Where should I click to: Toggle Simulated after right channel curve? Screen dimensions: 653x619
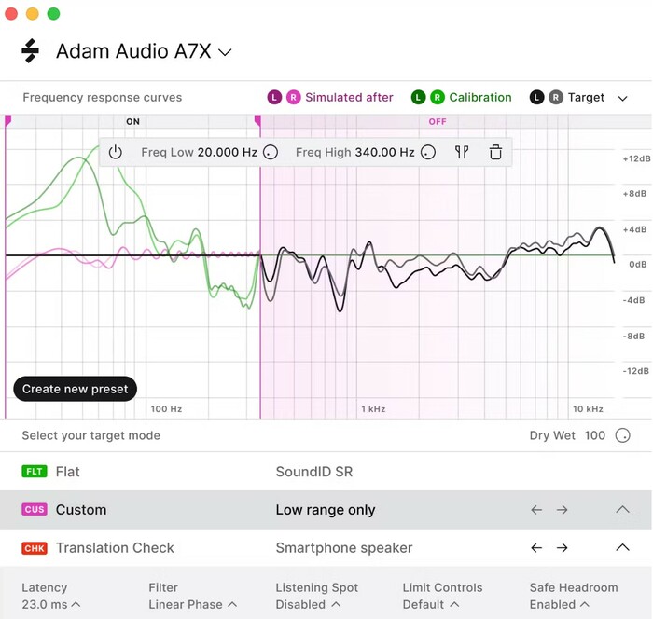pos(293,97)
